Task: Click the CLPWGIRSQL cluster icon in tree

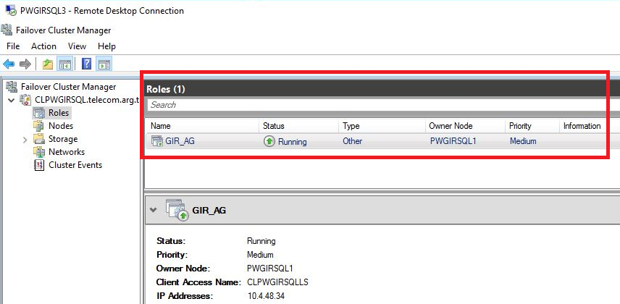Action: coord(26,100)
